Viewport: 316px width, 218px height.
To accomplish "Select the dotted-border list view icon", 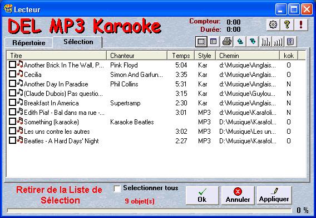I will tap(201, 42).
